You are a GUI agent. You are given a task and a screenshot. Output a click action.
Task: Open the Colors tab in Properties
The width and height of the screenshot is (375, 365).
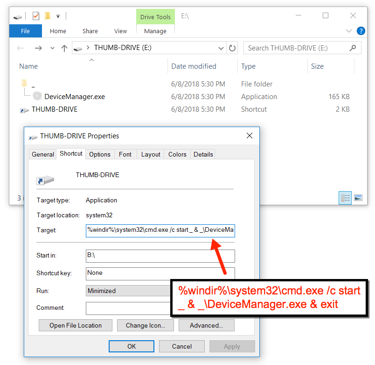pyautogui.click(x=177, y=154)
